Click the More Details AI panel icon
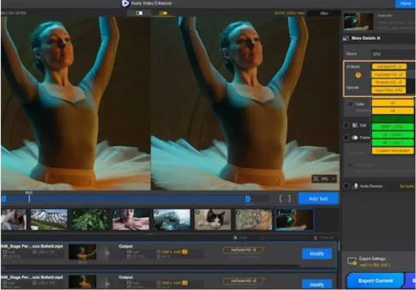416x290 pixels. (x=346, y=38)
